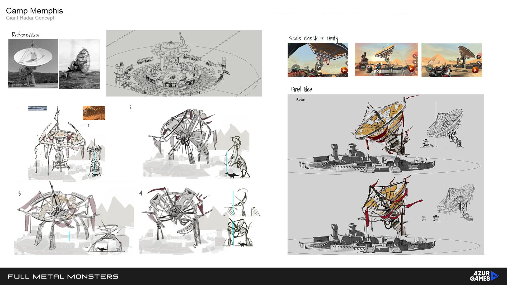Click the orange desert color reference swatch

tap(94, 113)
